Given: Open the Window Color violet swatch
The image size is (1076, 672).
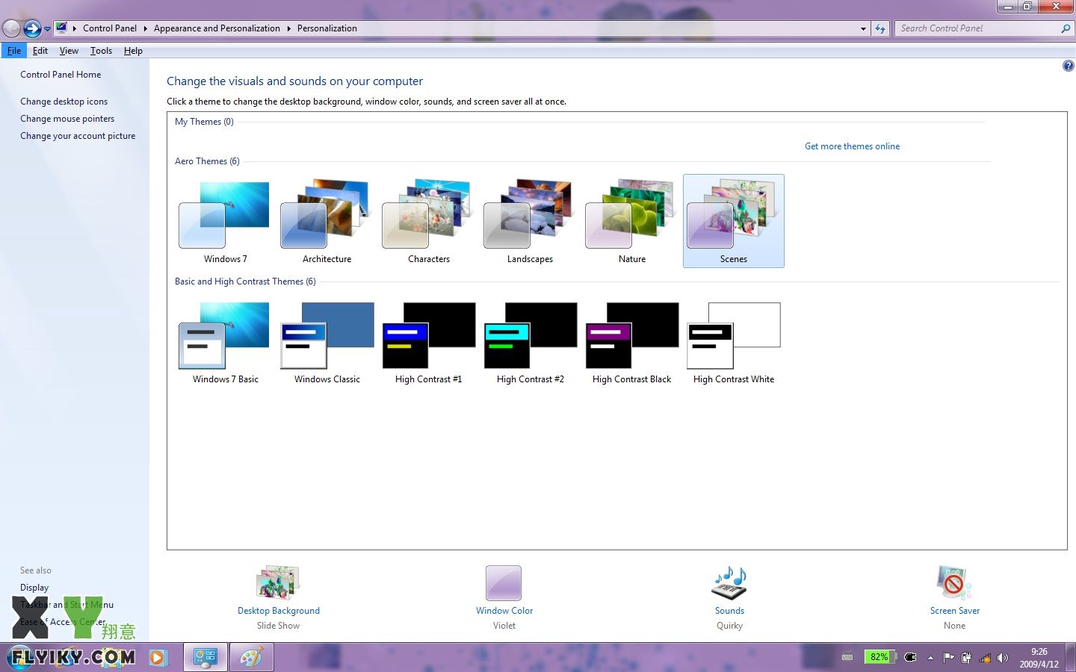Looking at the screenshot, I should 504,583.
